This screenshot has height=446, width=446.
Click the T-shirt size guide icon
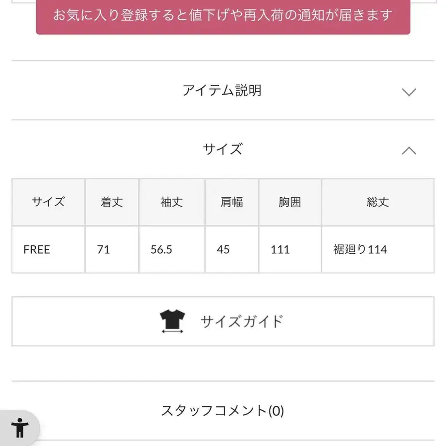(172, 321)
